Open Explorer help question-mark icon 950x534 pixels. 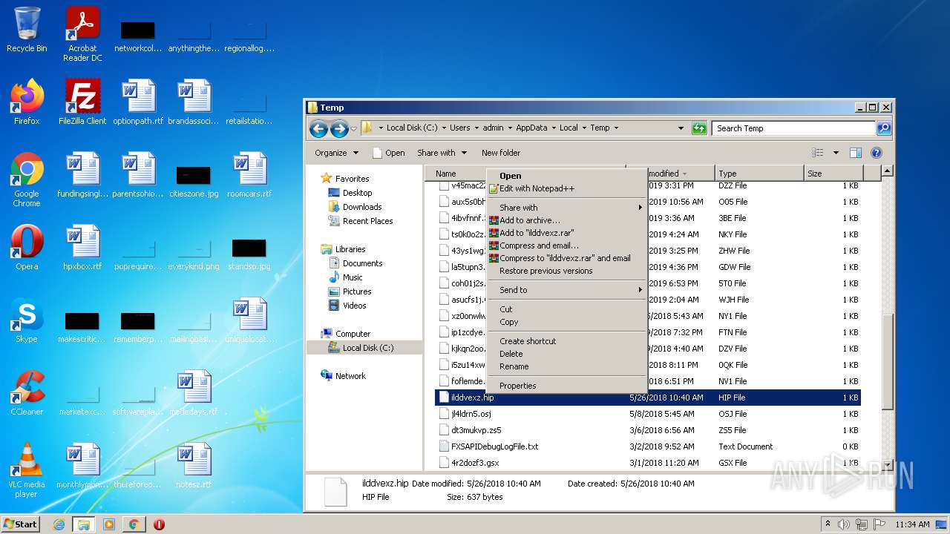click(876, 153)
